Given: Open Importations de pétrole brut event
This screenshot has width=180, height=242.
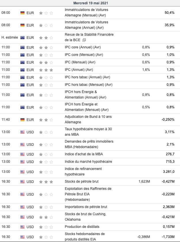Looking at the screenshot, I should [86, 207].
